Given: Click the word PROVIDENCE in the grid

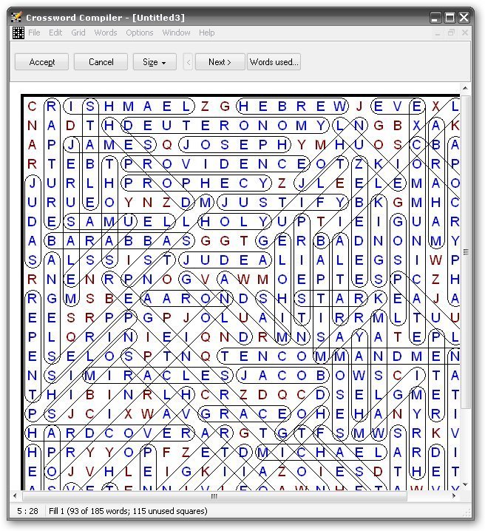Looking at the screenshot, I should point(214,164).
